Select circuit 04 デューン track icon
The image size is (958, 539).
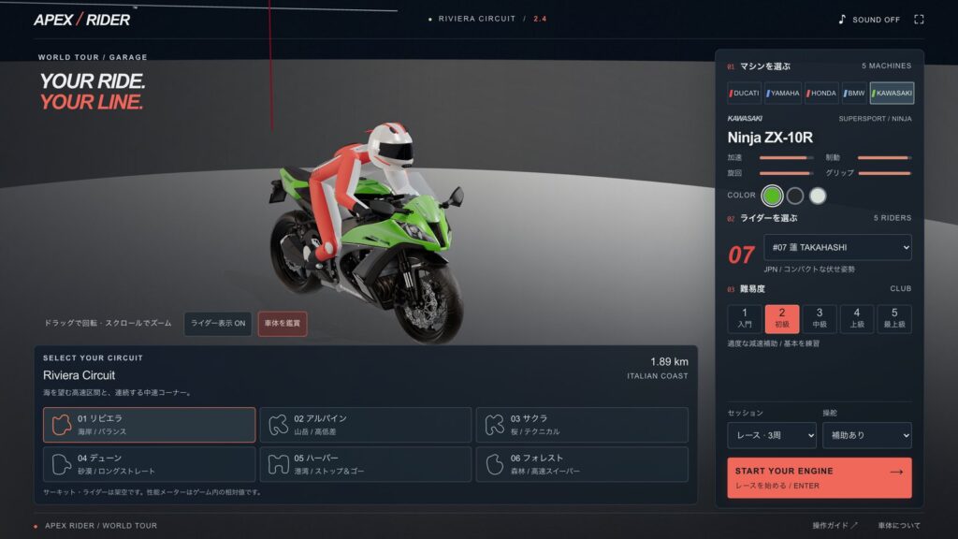point(62,464)
